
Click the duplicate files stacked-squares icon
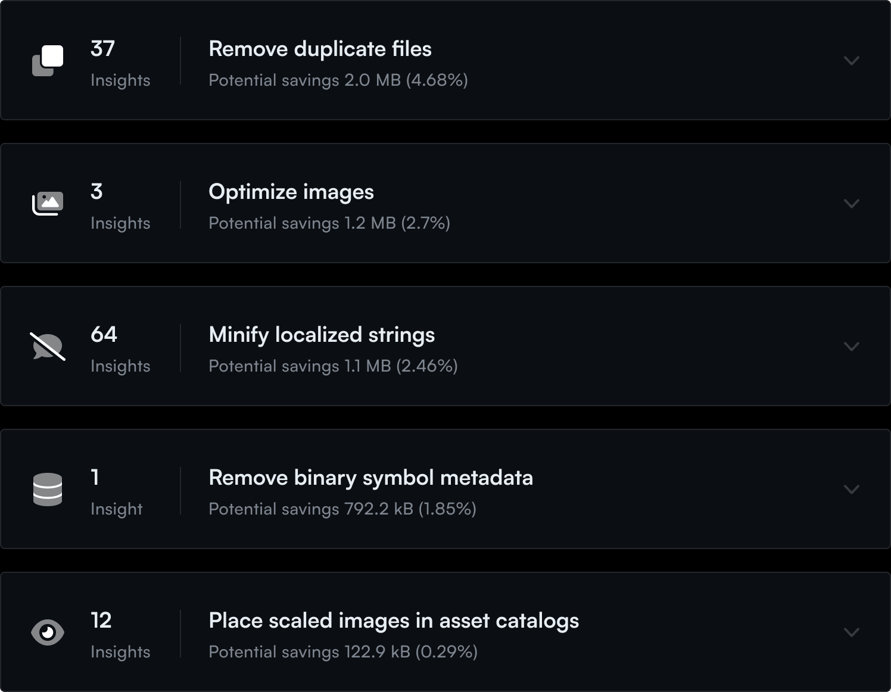point(48,61)
